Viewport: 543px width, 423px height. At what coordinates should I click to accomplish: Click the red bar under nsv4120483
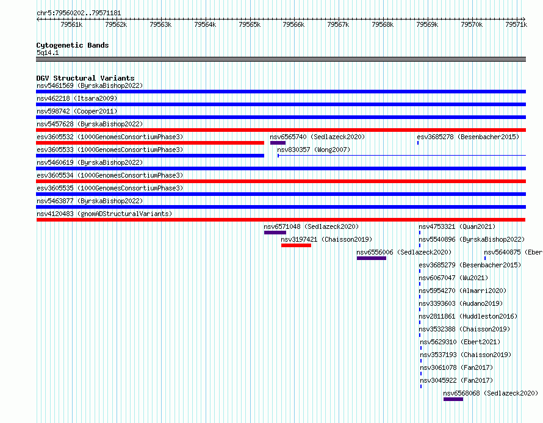[281, 220]
